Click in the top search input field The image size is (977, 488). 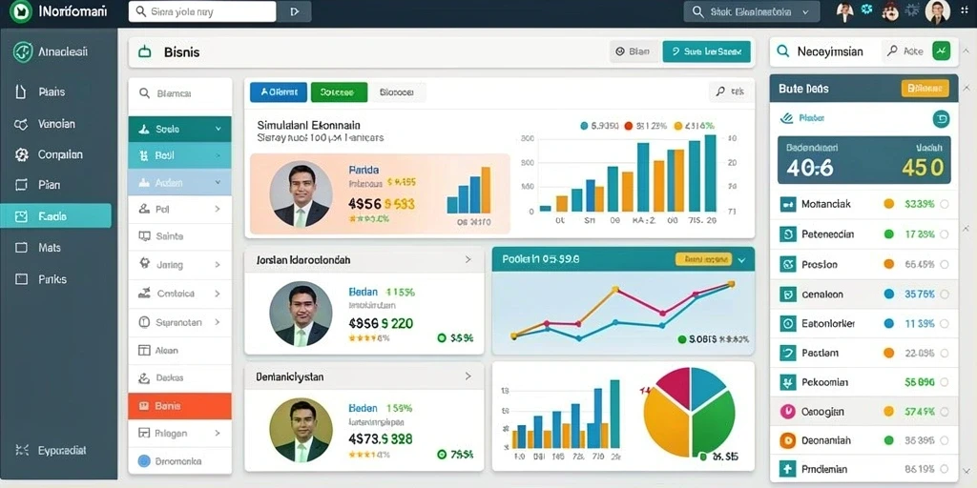coord(202,11)
